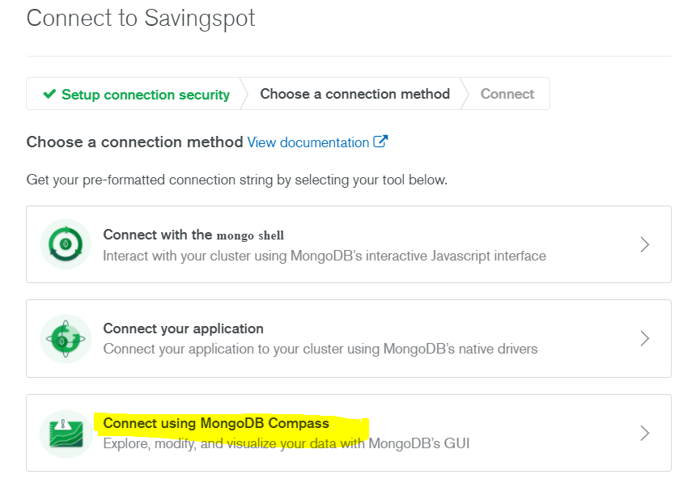
Task: Choose the Connect your application title
Action: pyautogui.click(x=184, y=328)
